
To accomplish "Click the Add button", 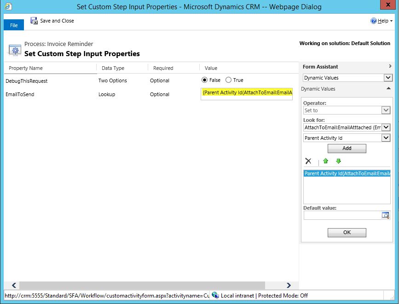I will click(347, 148).
